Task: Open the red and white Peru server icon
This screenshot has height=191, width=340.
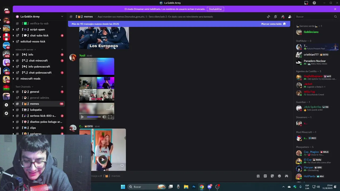Action: [x=6, y=37]
